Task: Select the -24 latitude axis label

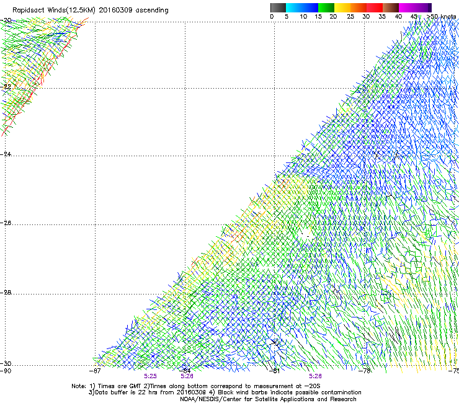Action: 6,154
